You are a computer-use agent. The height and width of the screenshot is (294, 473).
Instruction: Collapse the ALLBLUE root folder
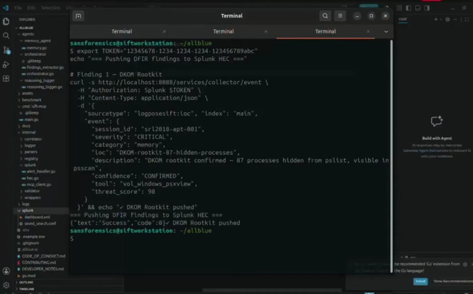click(26, 28)
